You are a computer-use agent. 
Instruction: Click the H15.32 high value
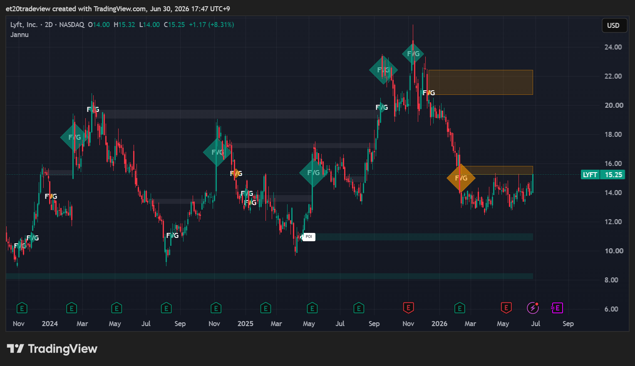(124, 25)
